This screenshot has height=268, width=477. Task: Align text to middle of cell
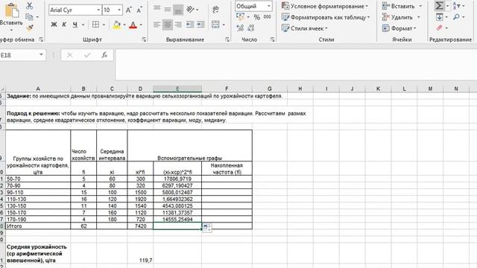pyautogui.click(x=167, y=10)
